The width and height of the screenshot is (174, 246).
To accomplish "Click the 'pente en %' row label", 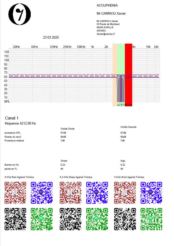I will click(11, 169).
